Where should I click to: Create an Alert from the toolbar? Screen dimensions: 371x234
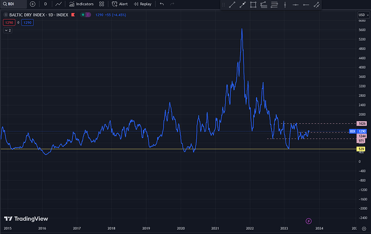pos(119,4)
